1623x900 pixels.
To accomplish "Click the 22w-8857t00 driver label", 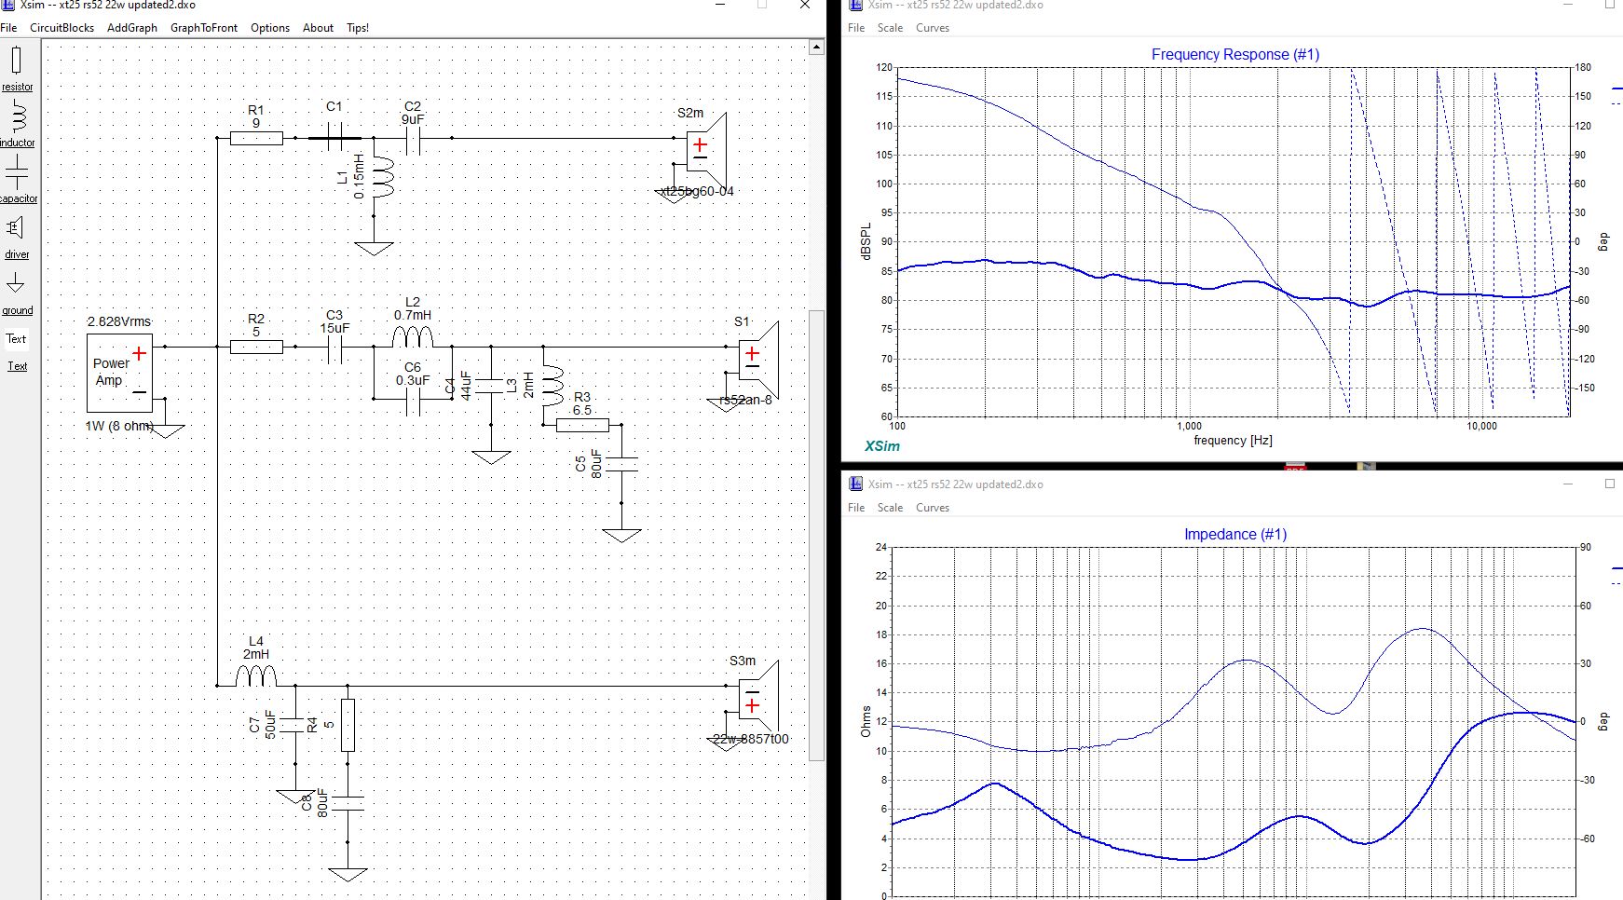I will 750,739.
